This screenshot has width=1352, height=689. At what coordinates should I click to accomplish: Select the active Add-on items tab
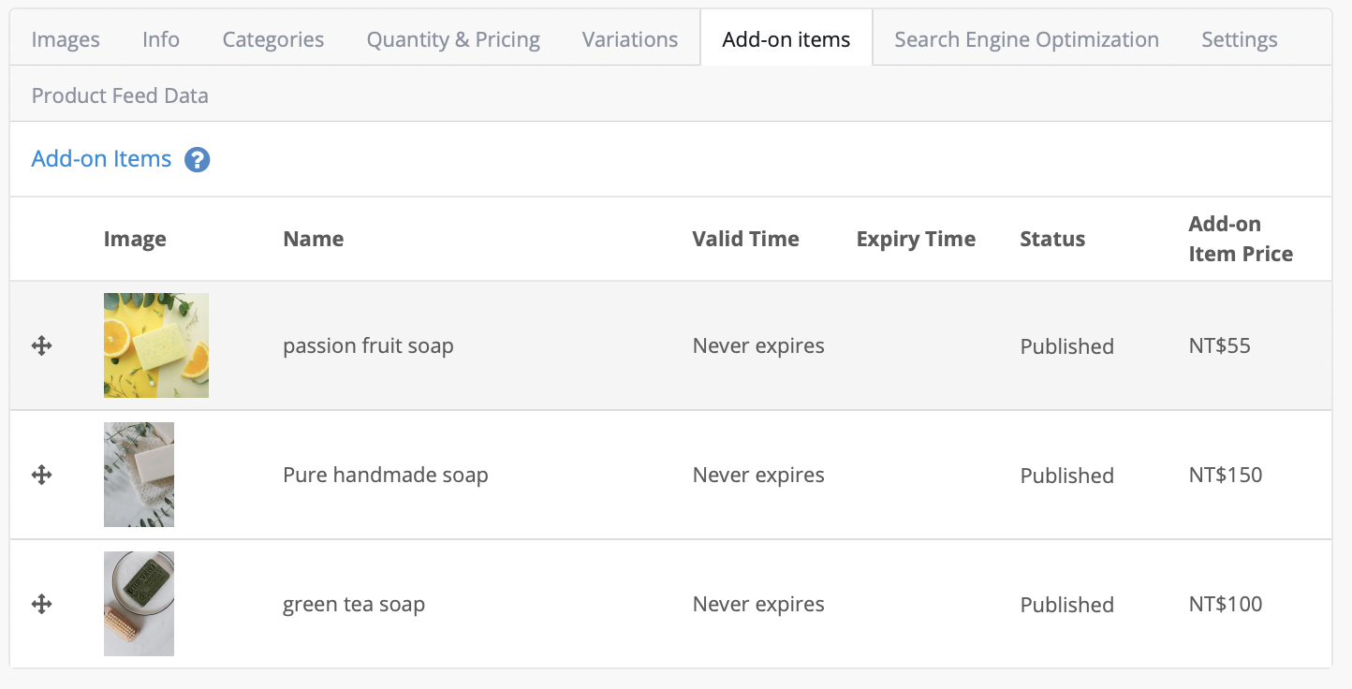click(x=786, y=39)
